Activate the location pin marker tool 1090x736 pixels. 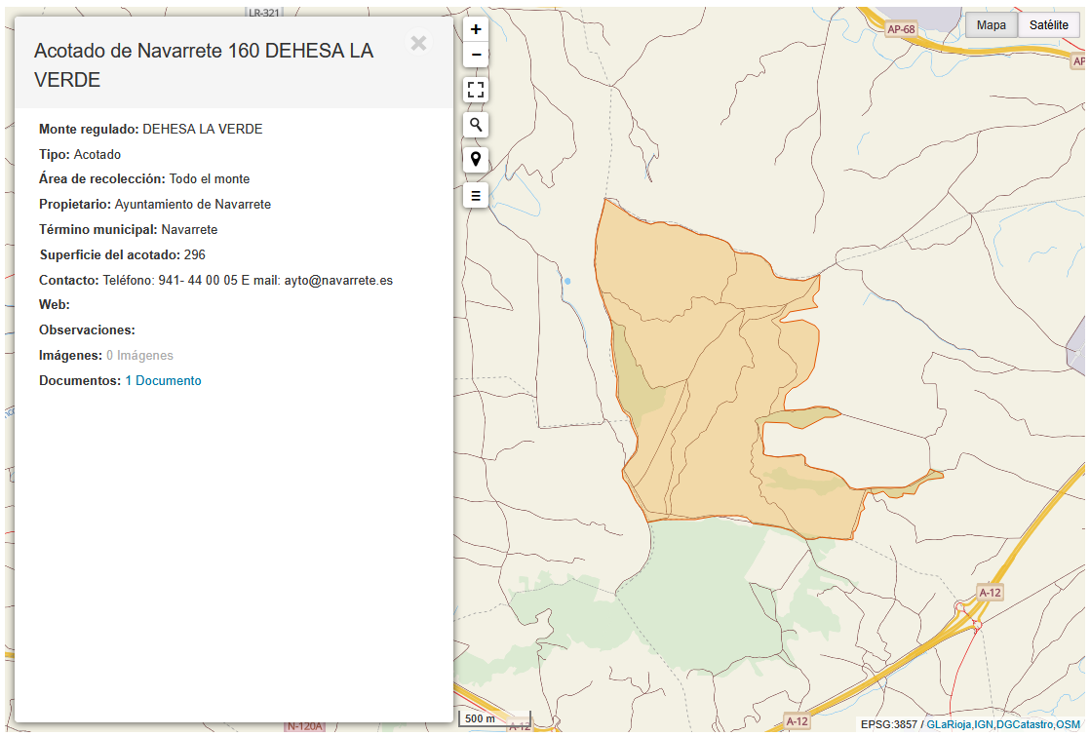tap(476, 159)
